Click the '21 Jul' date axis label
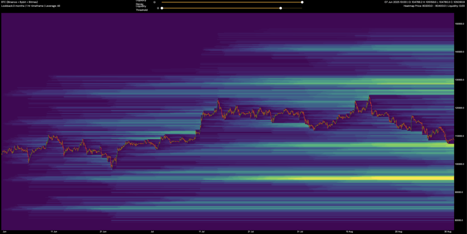The width and height of the screenshot is (467, 234). tap(251, 232)
